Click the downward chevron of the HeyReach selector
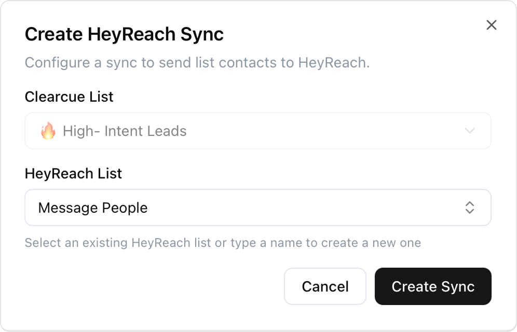The height and width of the screenshot is (332, 517). pyautogui.click(x=469, y=211)
